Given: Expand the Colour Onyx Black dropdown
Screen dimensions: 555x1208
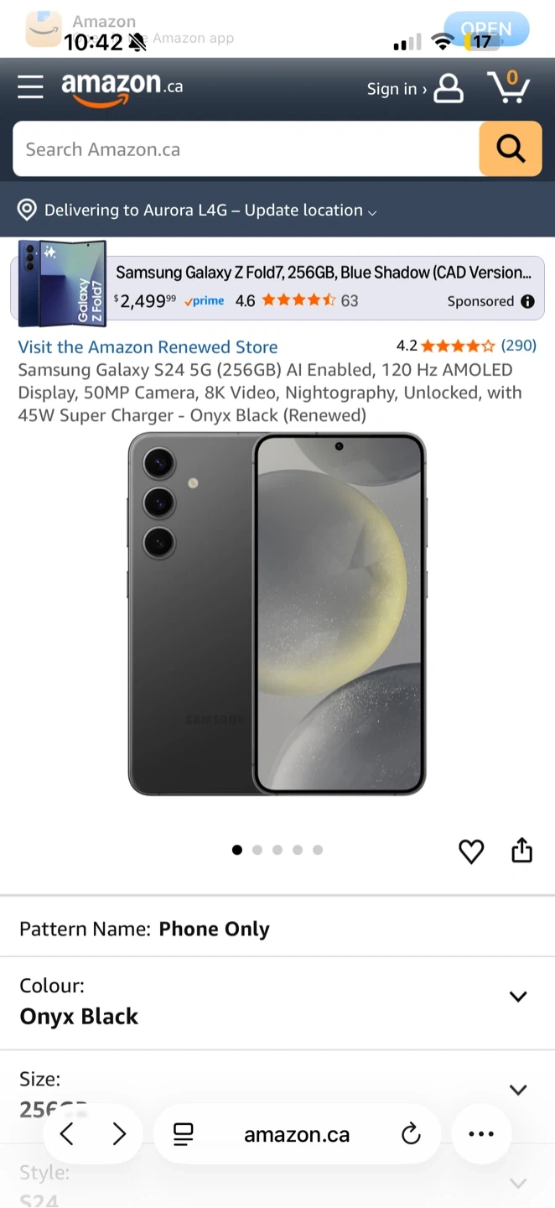Looking at the screenshot, I should (x=277, y=1003).
